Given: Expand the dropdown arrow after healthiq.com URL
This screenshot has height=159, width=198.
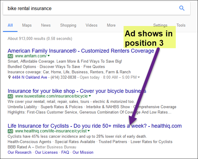Looking at the screenshot, I should click(89, 131).
